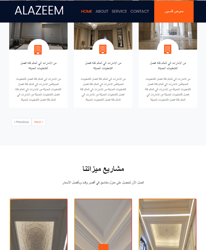Open the grey paneled door room photo
Viewport: 206px width, 250px height.
click(38, 36)
